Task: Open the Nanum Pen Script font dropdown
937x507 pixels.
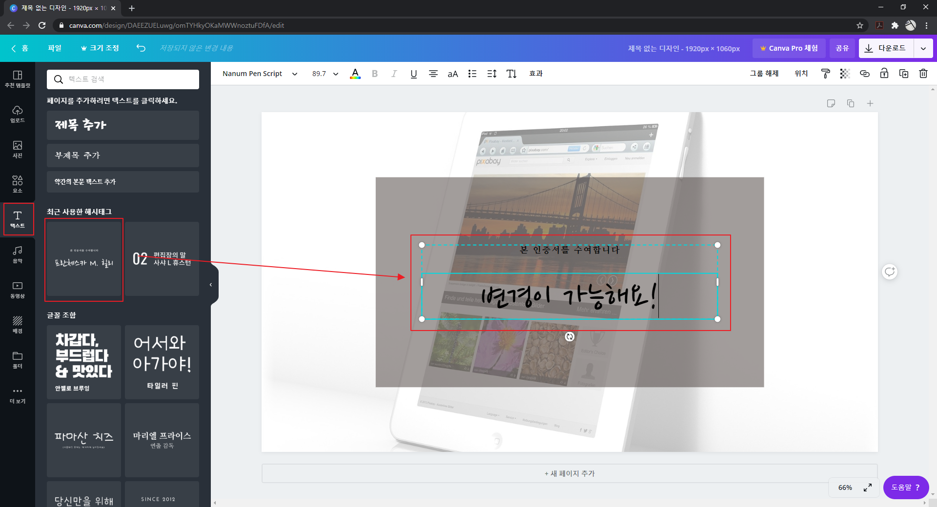Action: pos(260,74)
